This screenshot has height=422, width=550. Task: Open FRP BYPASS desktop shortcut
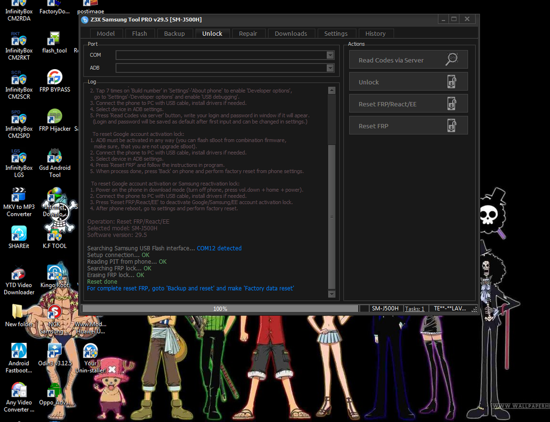[x=55, y=81]
